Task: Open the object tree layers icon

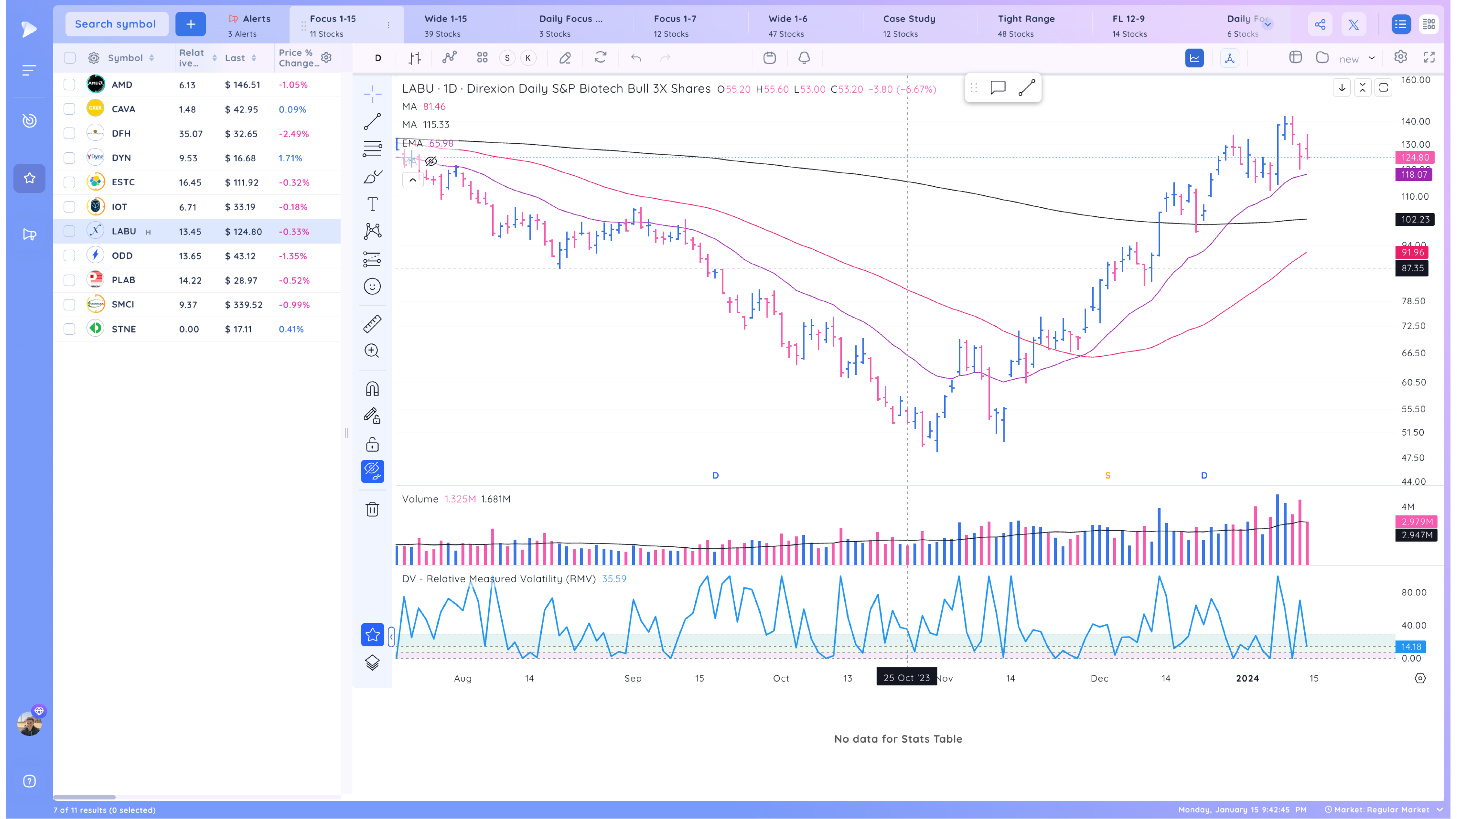Action: [x=372, y=662]
